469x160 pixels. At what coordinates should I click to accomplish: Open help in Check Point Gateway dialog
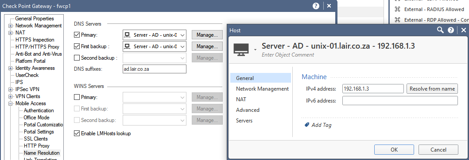(x=316, y=6)
